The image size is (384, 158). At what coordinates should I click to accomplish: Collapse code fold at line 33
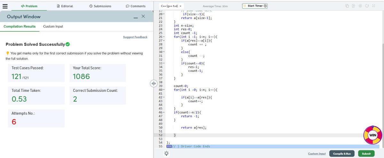(164, 63)
